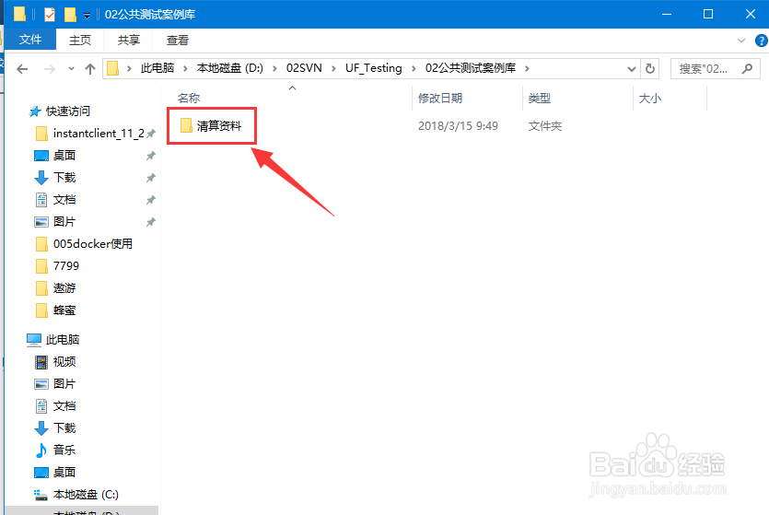This screenshot has height=515, width=769.
Task: Click the folder system icon in title bar
Action: click(x=19, y=14)
